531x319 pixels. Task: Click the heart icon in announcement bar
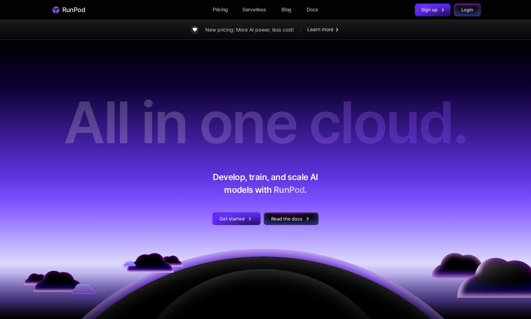195,30
